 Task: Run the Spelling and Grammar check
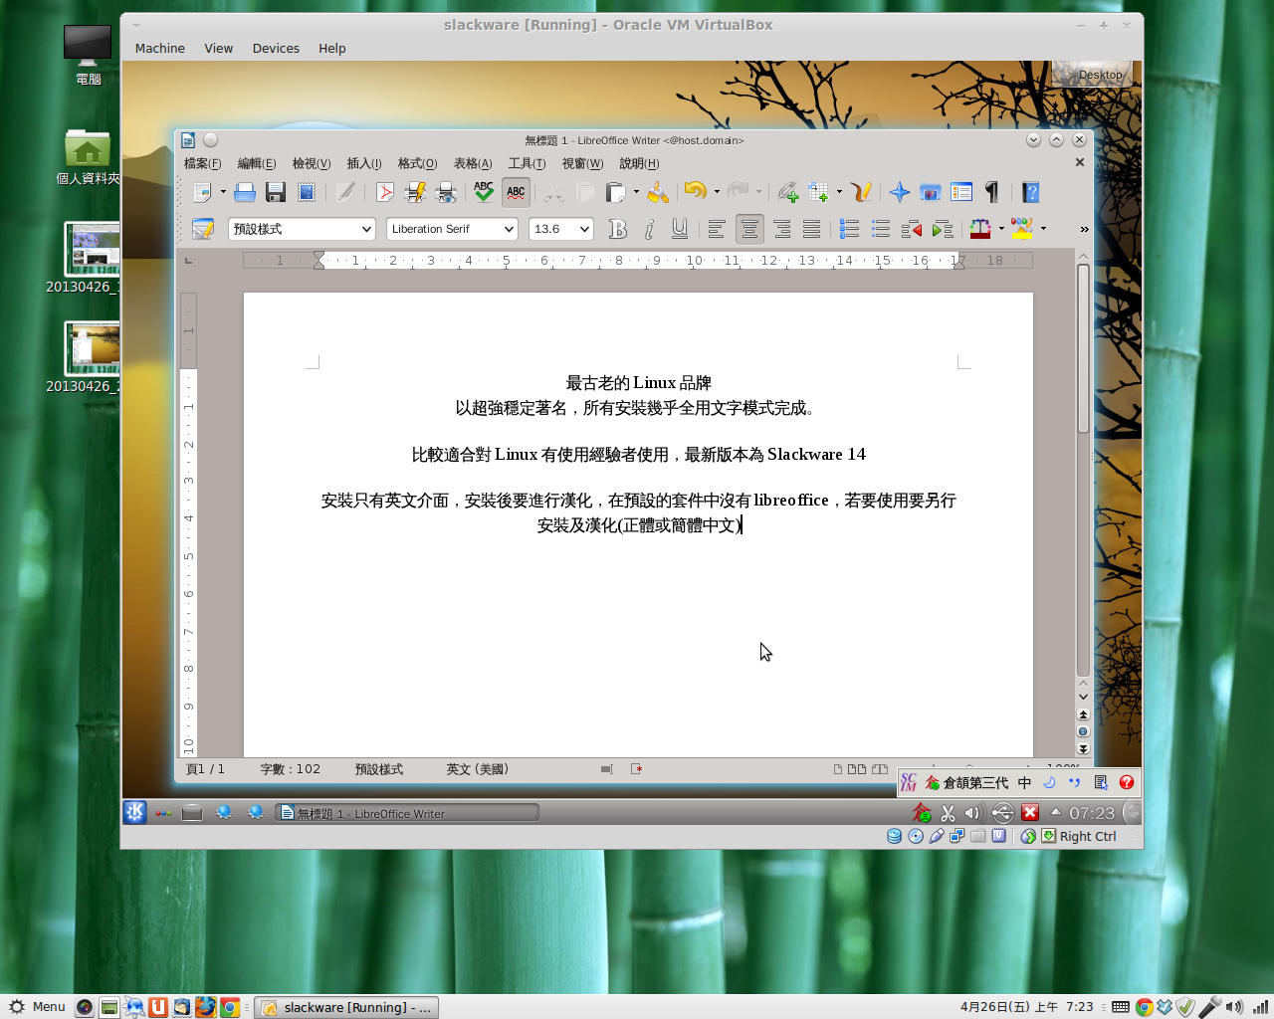(484, 192)
